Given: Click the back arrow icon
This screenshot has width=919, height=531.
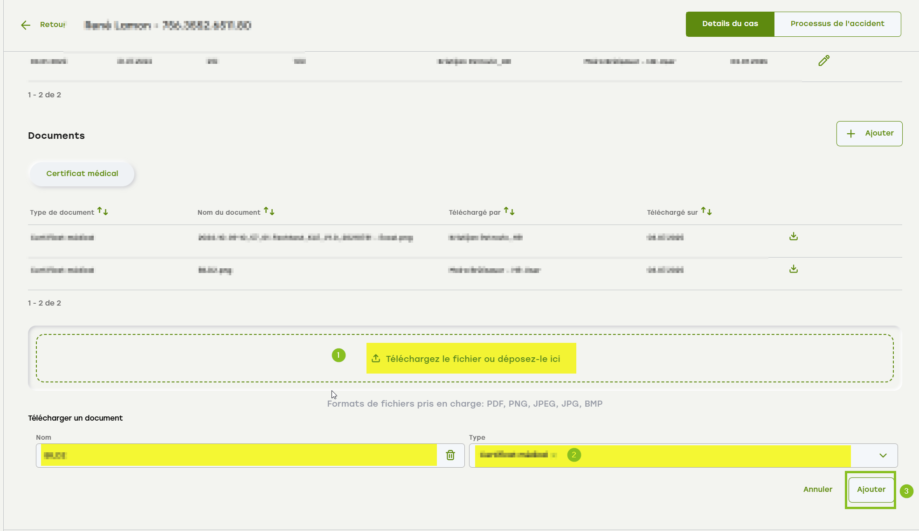Looking at the screenshot, I should (26, 25).
